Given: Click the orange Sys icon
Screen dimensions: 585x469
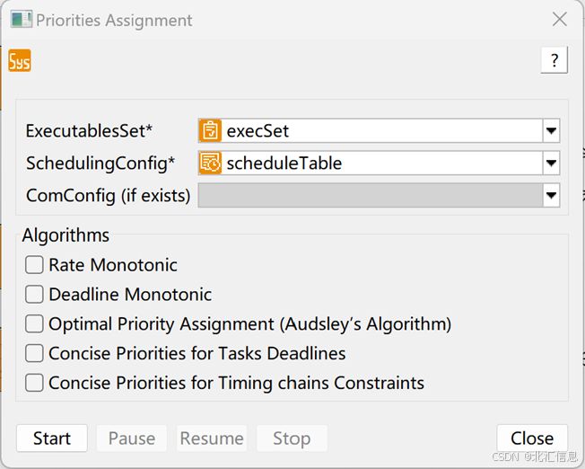Looking at the screenshot, I should pos(19,61).
